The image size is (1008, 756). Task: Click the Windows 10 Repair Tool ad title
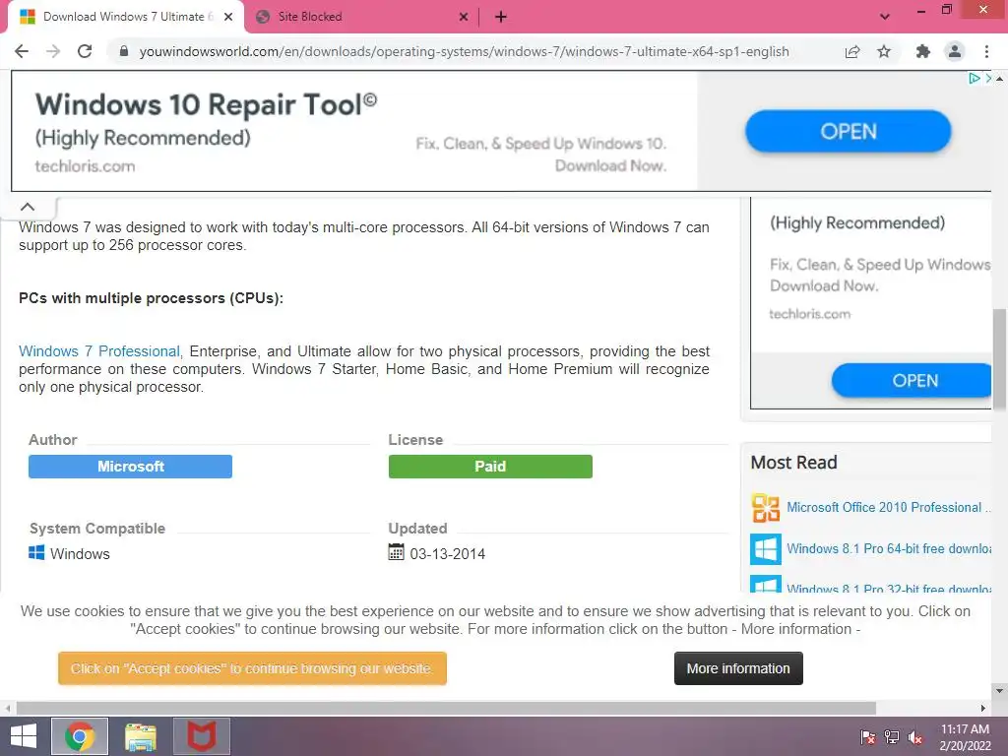[206, 104]
